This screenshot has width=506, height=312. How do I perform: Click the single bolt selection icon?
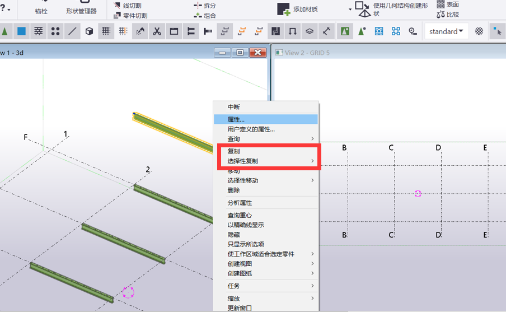coord(208,31)
